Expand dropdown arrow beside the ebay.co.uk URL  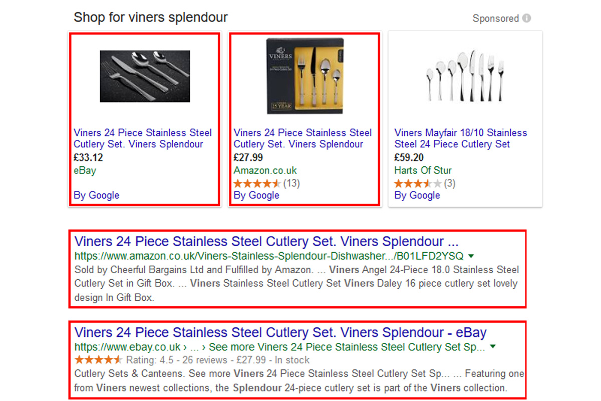pos(493,347)
